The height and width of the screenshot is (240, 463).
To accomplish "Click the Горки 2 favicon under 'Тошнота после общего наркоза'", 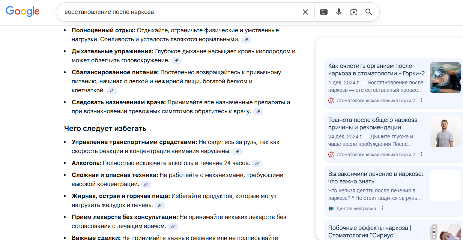I will tap(331, 154).
